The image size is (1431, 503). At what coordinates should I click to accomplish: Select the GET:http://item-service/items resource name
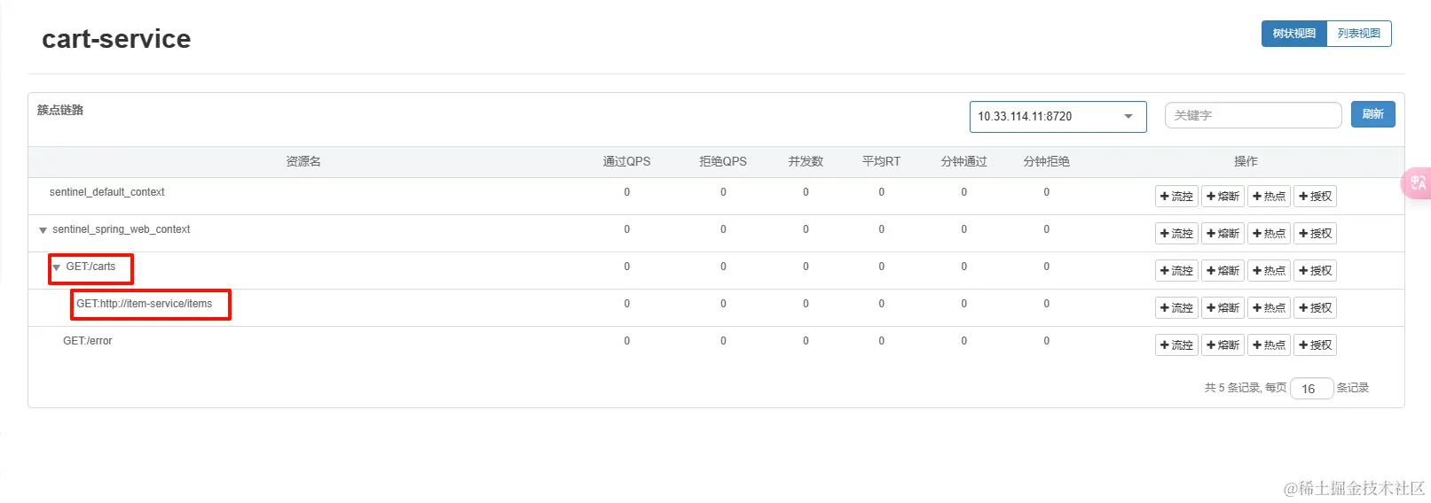coord(144,304)
